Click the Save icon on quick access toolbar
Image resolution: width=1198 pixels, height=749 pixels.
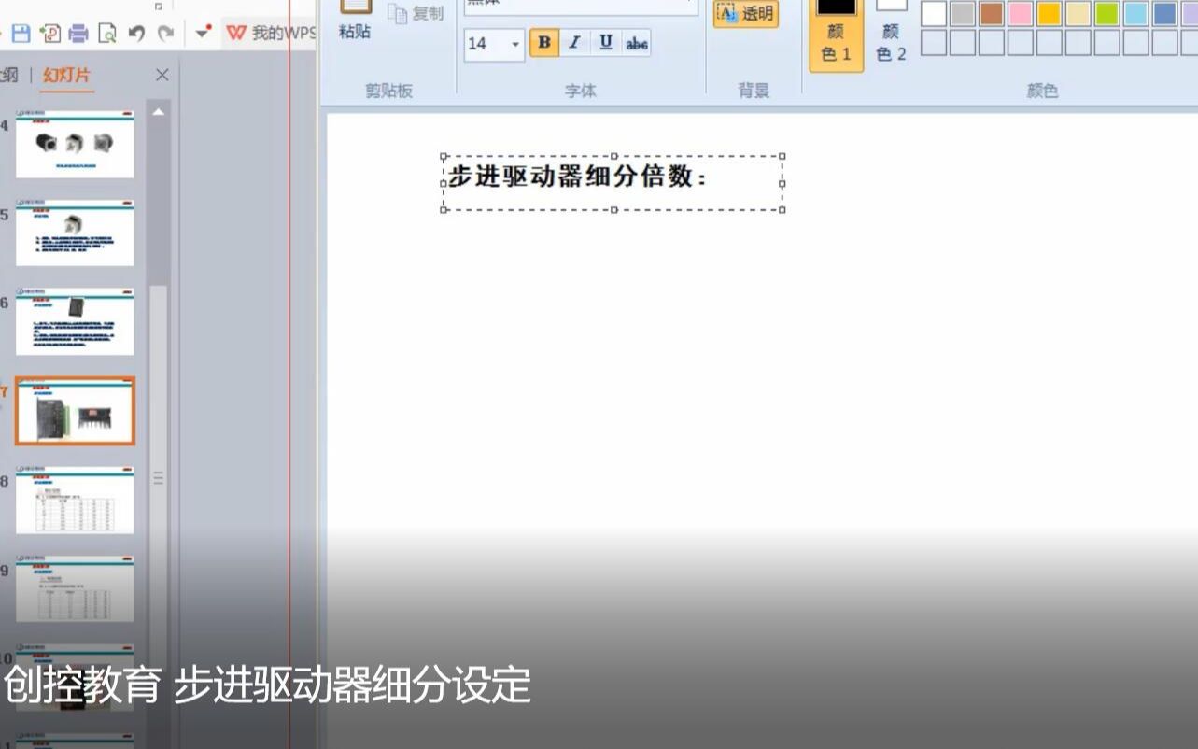[21, 33]
